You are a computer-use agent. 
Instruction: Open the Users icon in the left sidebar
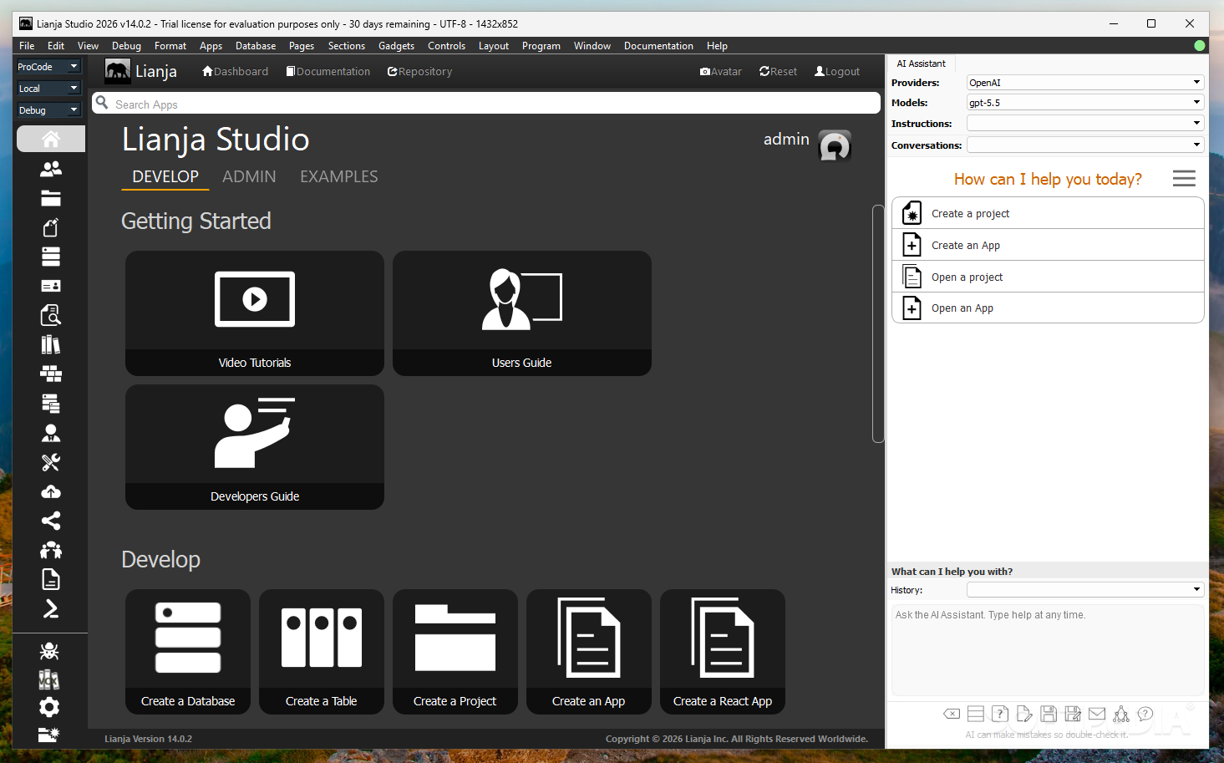pos(51,169)
